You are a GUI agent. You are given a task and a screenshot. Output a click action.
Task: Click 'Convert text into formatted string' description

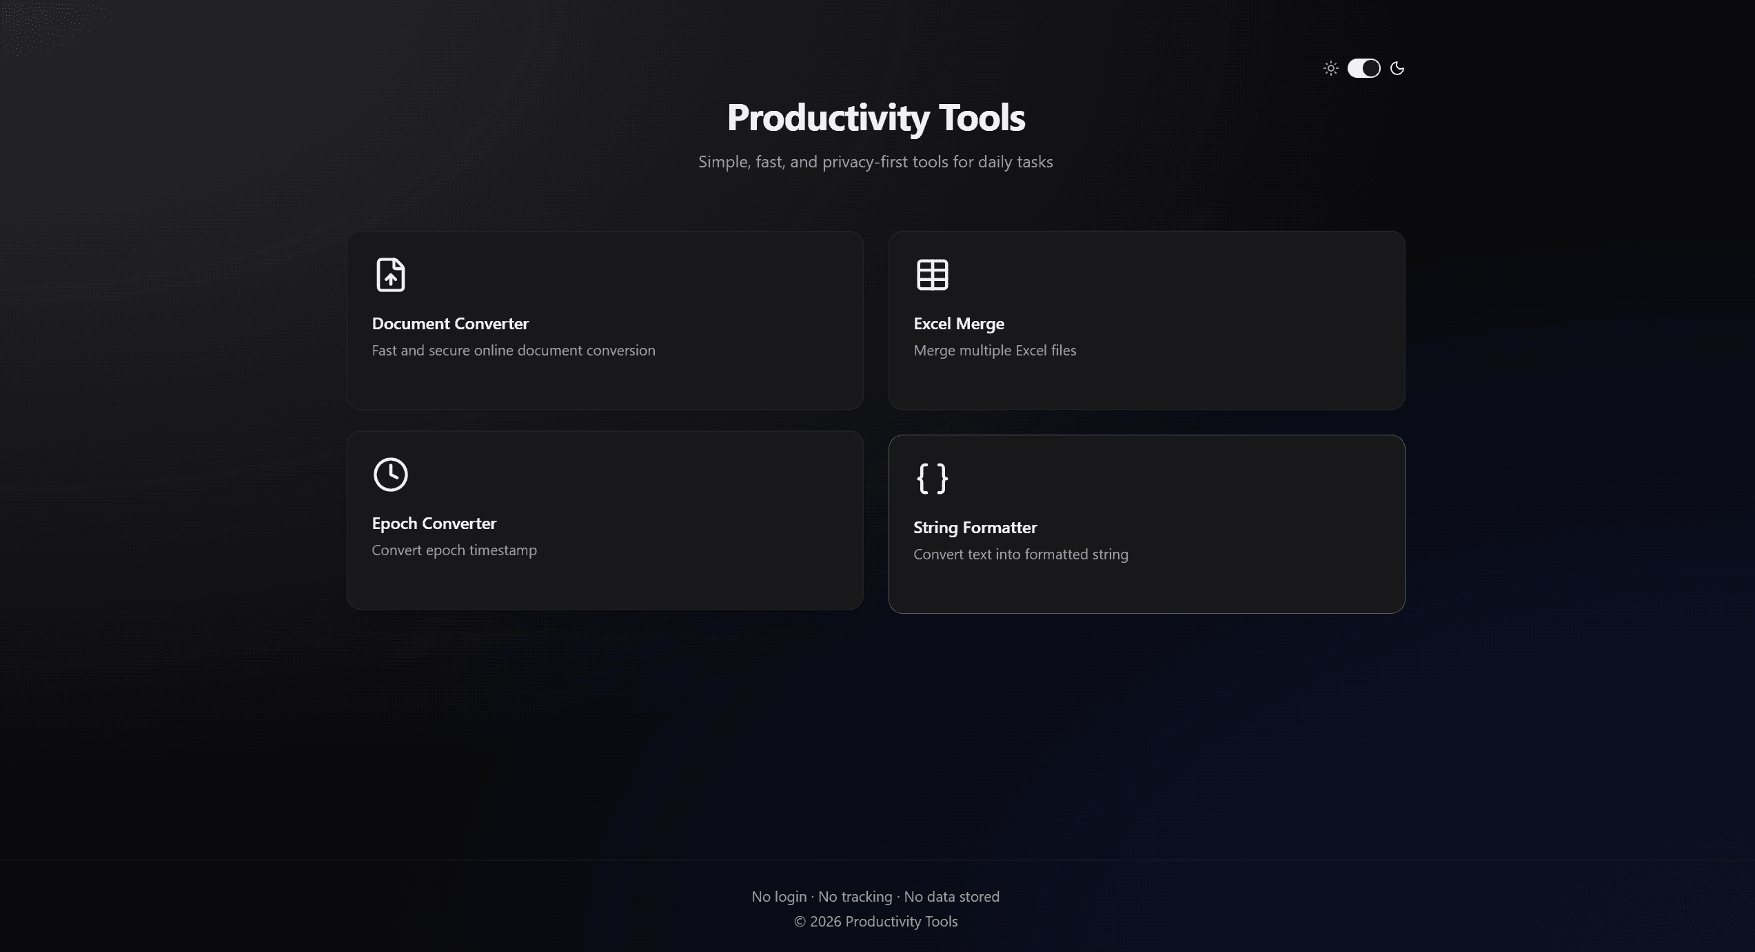point(1021,554)
